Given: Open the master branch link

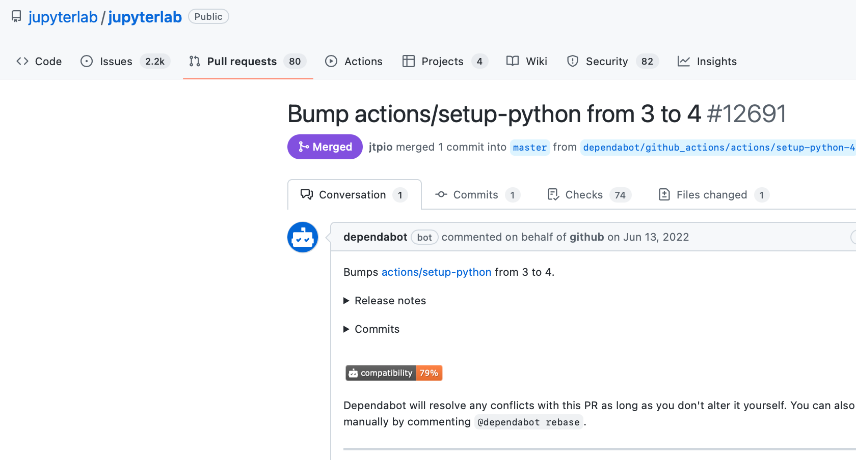Looking at the screenshot, I should coord(530,147).
